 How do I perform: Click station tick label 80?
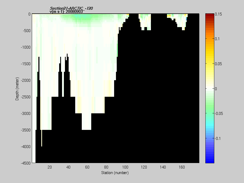pyautogui.click(x=106, y=167)
